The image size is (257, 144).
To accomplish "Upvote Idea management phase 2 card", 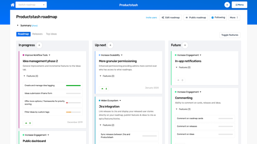I will (28, 123).
